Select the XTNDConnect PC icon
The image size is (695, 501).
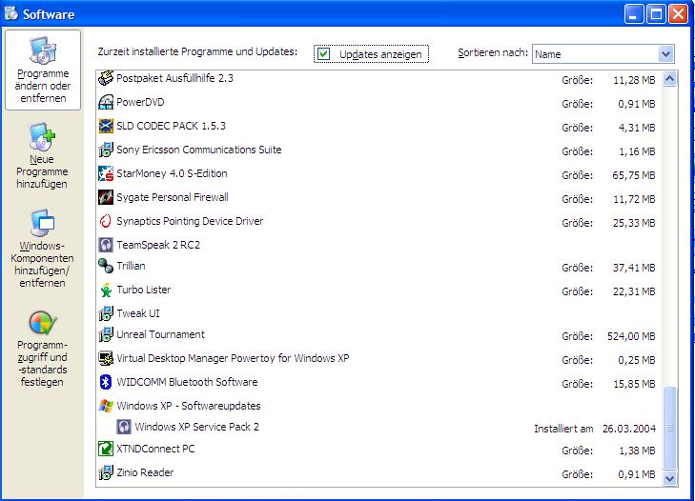tap(106, 450)
